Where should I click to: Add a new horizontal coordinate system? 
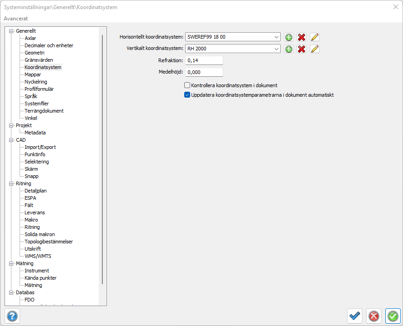(x=288, y=37)
